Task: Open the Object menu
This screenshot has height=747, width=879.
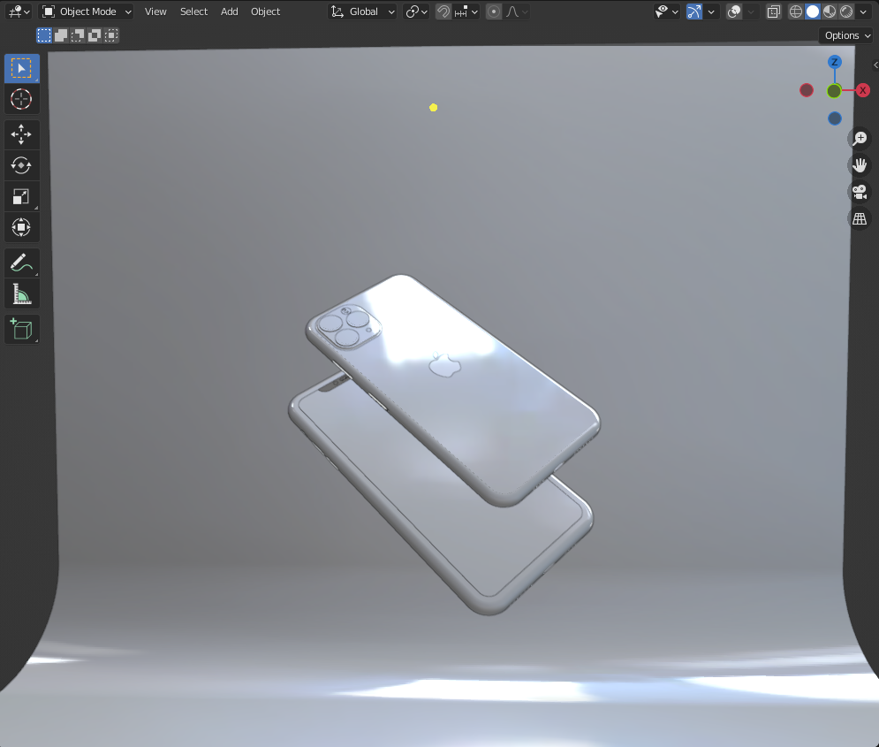Action: [x=265, y=11]
